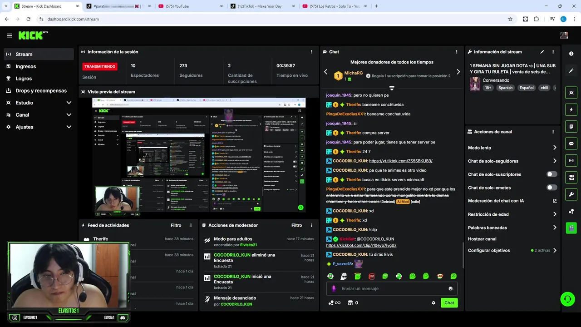The height and width of the screenshot is (327, 581).
Task: Open a new browser tab
Action: point(376,6)
